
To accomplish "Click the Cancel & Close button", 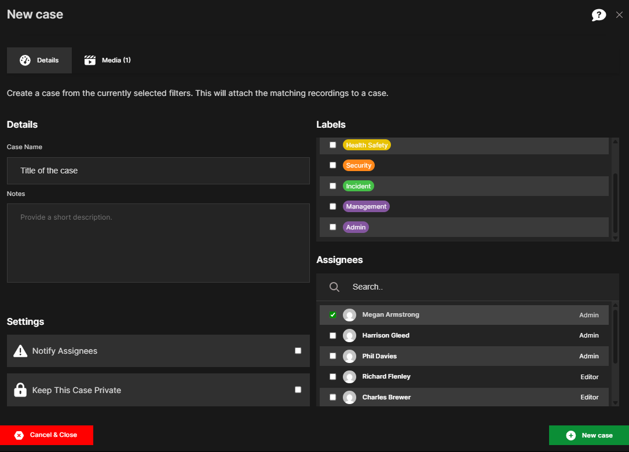I will (x=46, y=435).
